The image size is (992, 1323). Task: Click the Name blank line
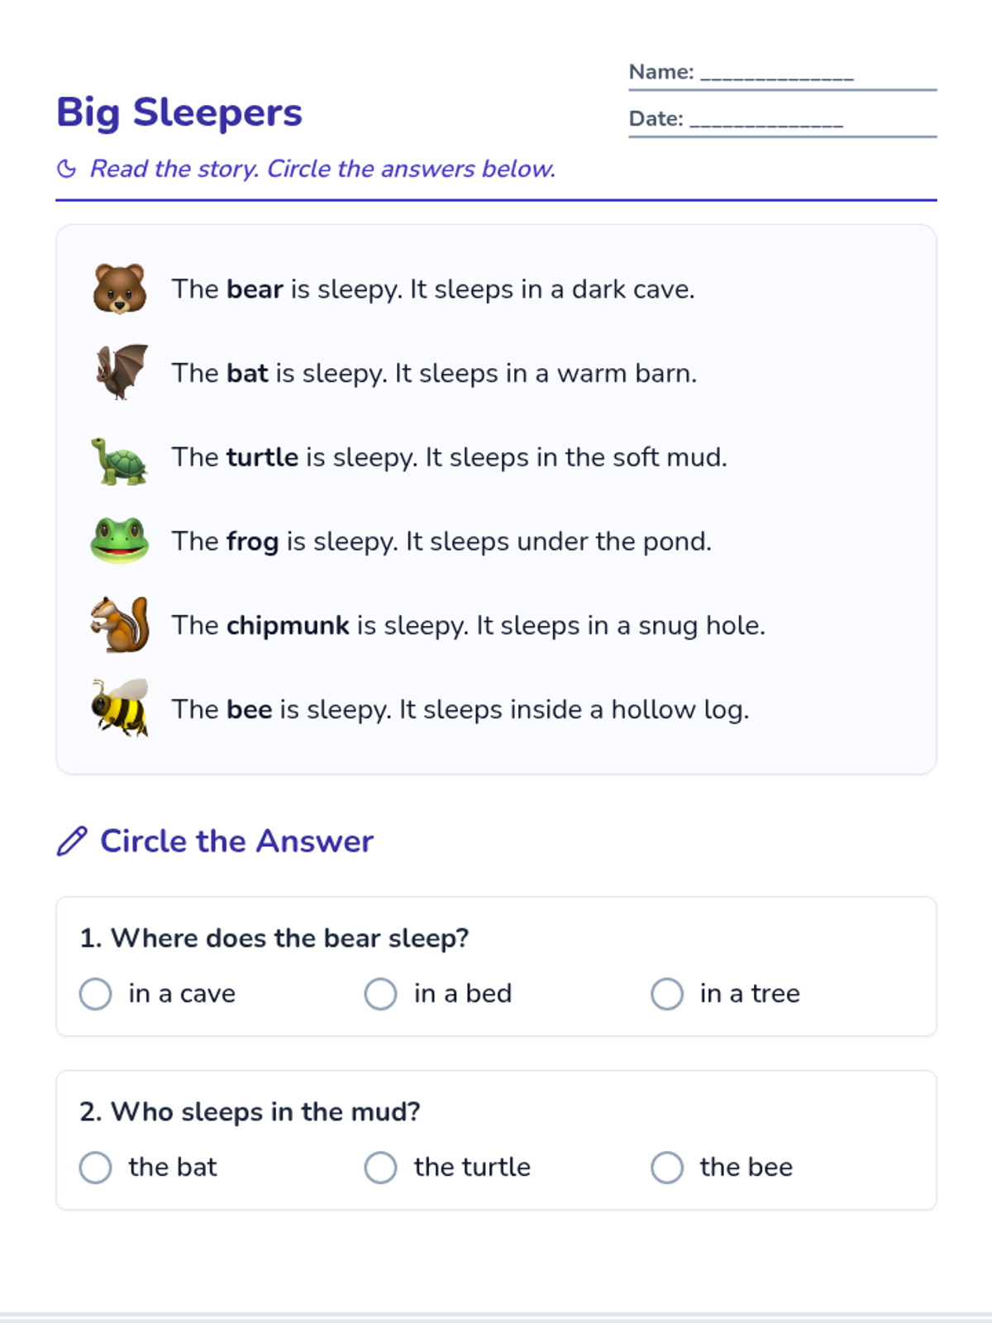[x=777, y=73]
